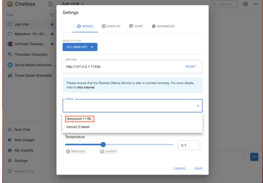The image size is (263, 183).
Task: Click the Temperature slider handle
Action: coord(103,144)
